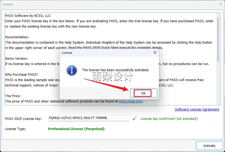
Task: Close the main License window
Action: point(220,4)
